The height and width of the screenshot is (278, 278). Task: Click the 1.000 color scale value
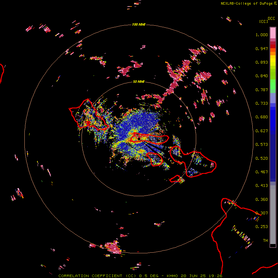(x=262, y=35)
